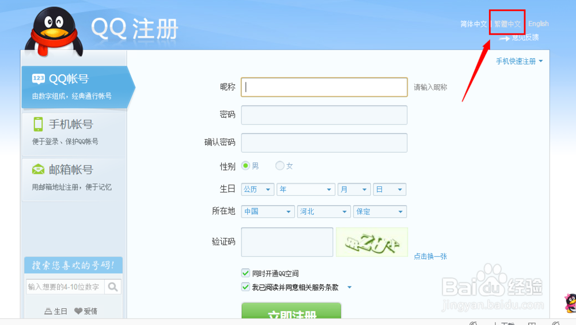Switch language to English
The image size is (576, 325).
pos(539,24)
